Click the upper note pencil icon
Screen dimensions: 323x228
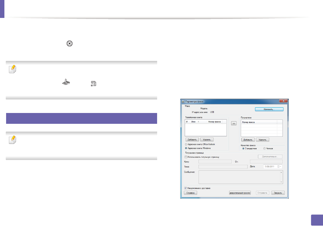[x=13, y=69]
